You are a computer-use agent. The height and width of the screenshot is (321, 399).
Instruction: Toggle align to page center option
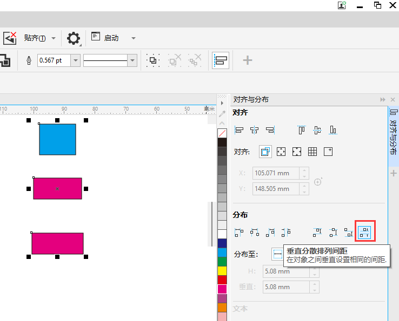tap(297, 152)
